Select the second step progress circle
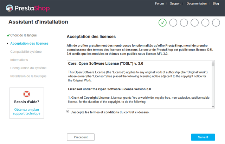The height and width of the screenshot is (144, 225). pos(173,22)
